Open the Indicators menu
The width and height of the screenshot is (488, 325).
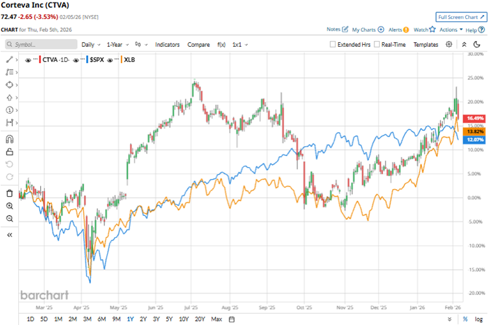167,45
